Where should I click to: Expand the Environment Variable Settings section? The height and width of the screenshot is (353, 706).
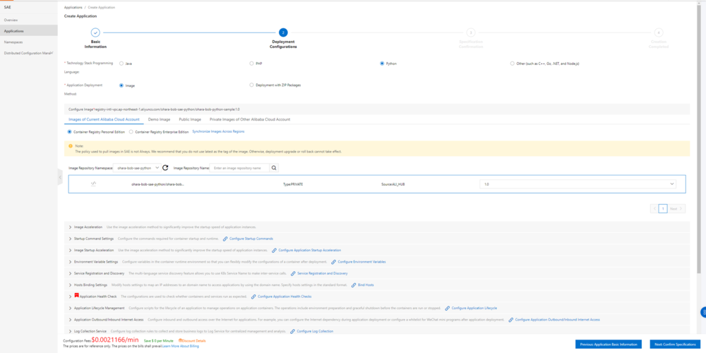pos(70,262)
